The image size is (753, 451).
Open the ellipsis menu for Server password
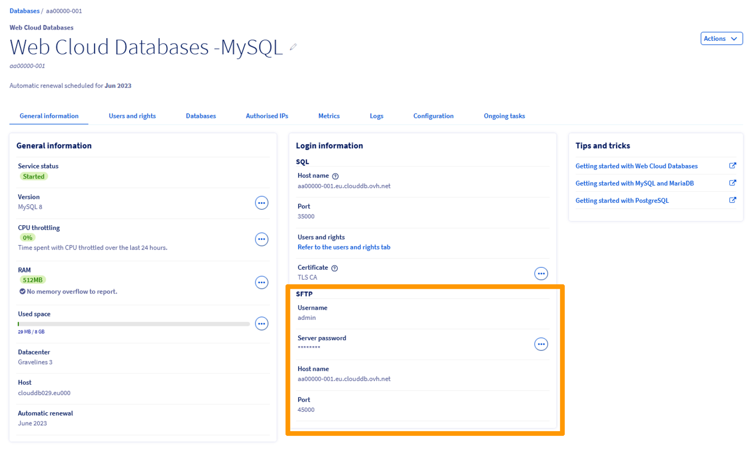tap(541, 344)
